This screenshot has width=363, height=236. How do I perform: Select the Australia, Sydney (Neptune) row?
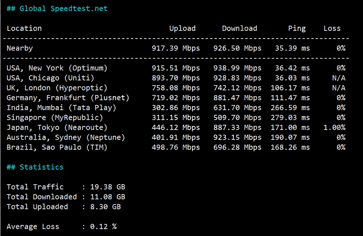[x=66, y=137]
